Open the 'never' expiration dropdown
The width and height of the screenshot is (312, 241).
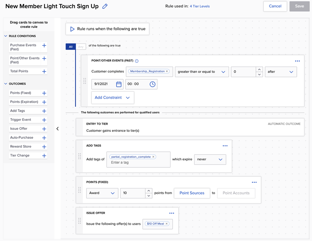pos(210,159)
